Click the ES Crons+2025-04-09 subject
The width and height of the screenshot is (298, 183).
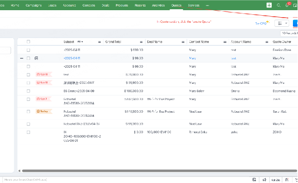[x=79, y=91]
